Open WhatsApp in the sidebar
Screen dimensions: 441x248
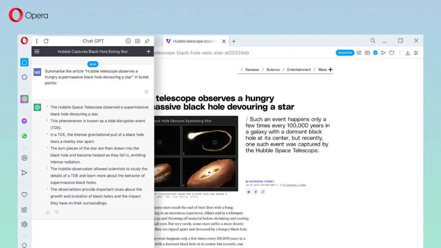click(x=24, y=136)
